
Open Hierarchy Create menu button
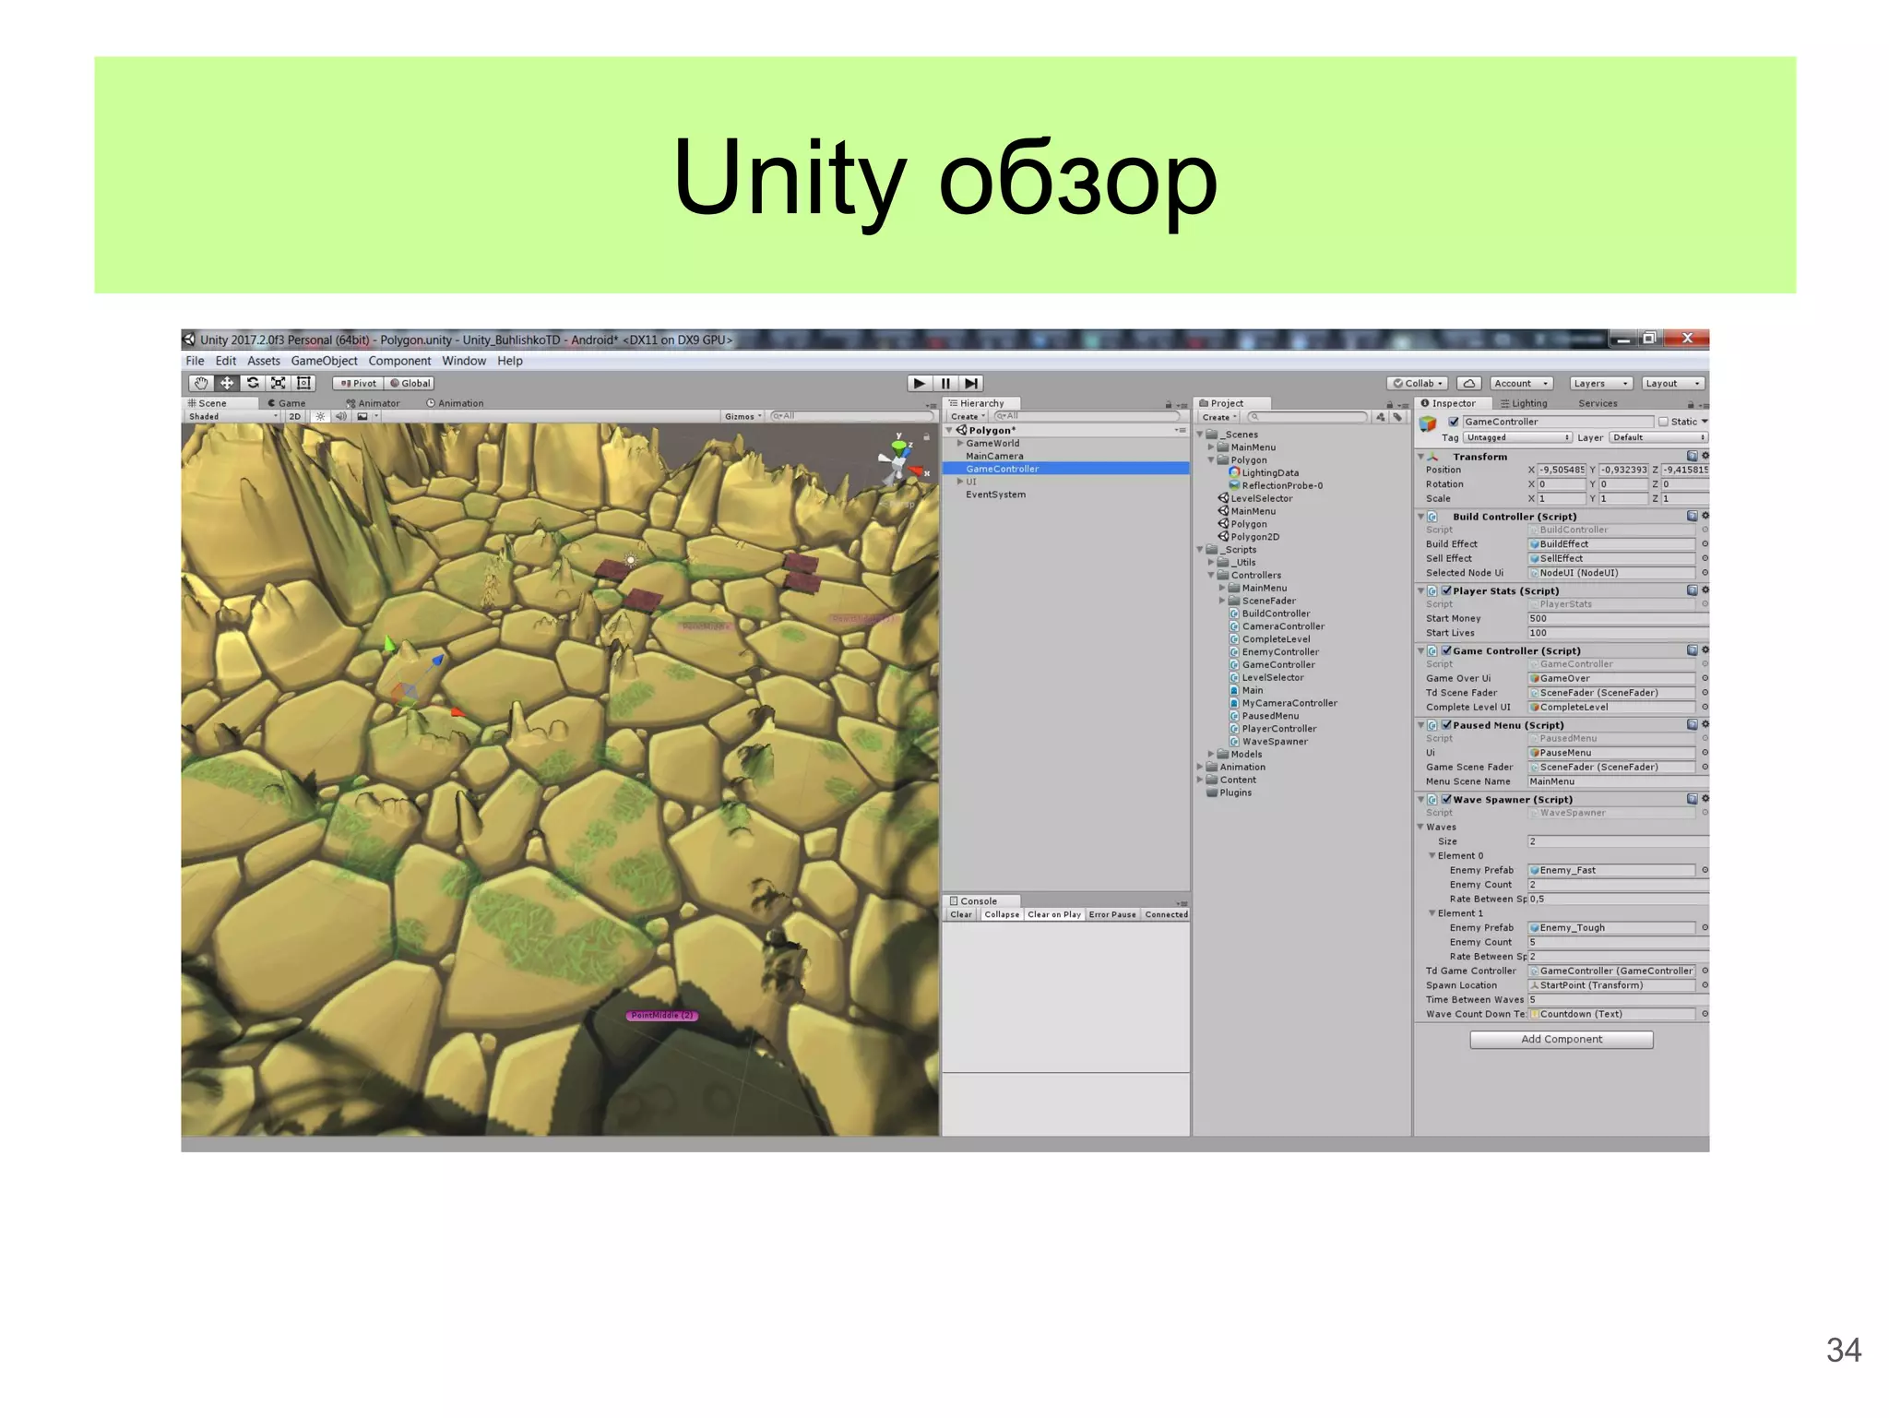coord(968,416)
